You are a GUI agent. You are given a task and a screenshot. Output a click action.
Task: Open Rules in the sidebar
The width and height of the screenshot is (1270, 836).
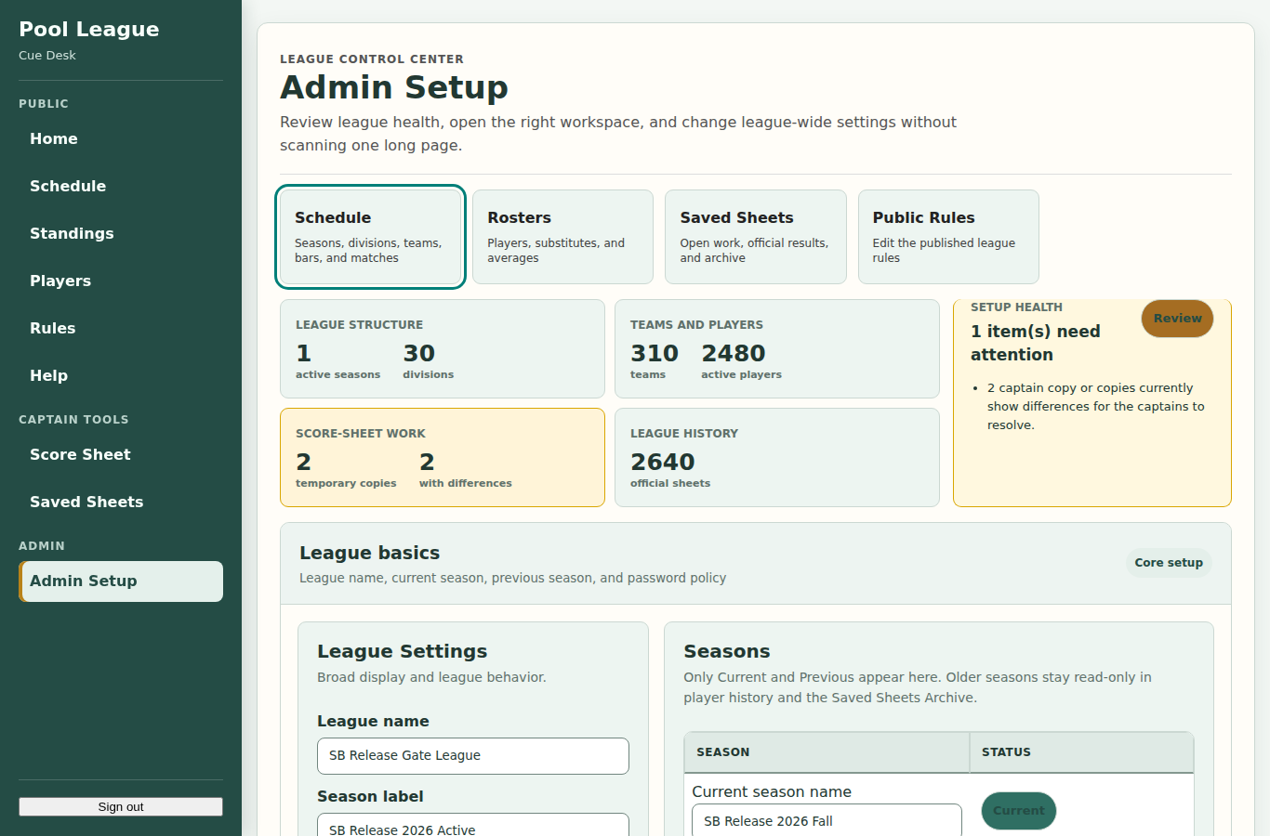(121, 328)
